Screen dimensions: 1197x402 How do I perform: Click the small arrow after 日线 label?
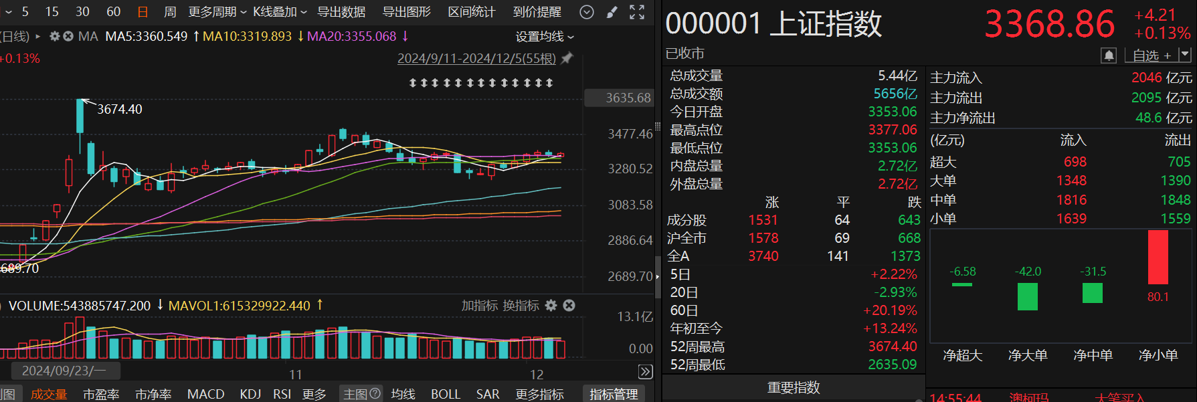tap(38, 36)
